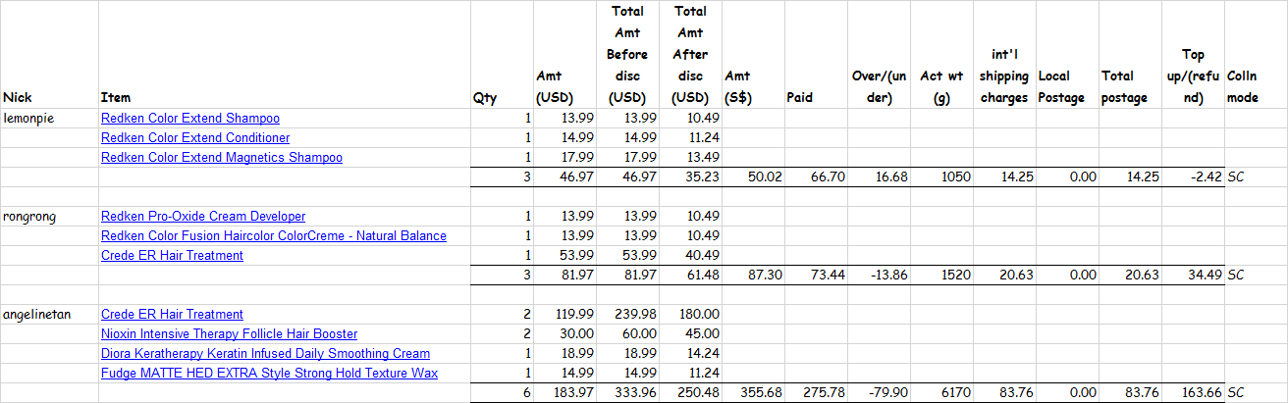This screenshot has width=1288, height=403.
Task: Select the 'Local Postage' header cell
Action: coord(1066,54)
